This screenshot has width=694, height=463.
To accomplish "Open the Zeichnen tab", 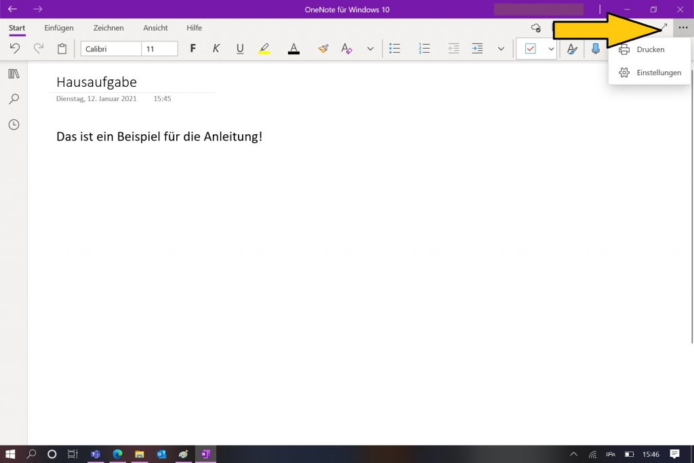I will [x=108, y=28].
